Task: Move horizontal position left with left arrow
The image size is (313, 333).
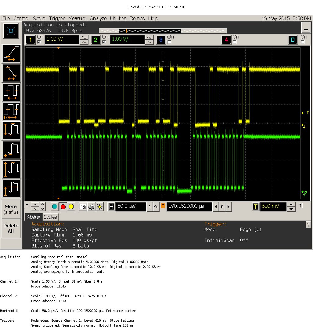Action: pos(216,207)
